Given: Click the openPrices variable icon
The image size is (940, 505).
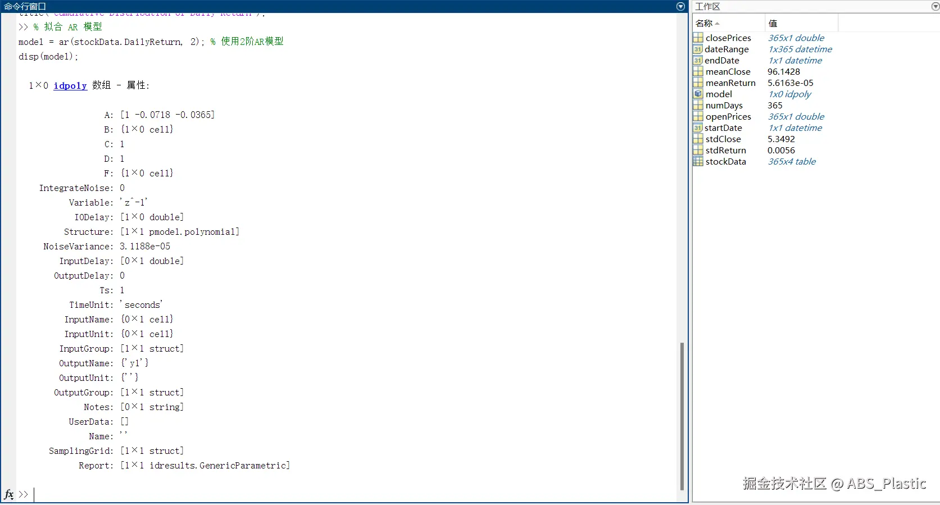Looking at the screenshot, I should click(698, 116).
